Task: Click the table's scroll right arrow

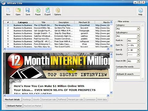Action: click(x=108, y=49)
